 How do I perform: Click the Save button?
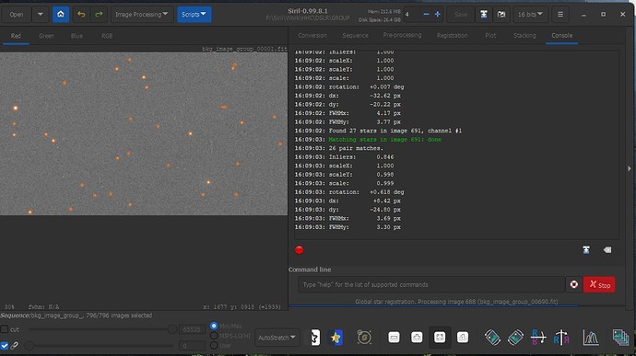coord(460,14)
